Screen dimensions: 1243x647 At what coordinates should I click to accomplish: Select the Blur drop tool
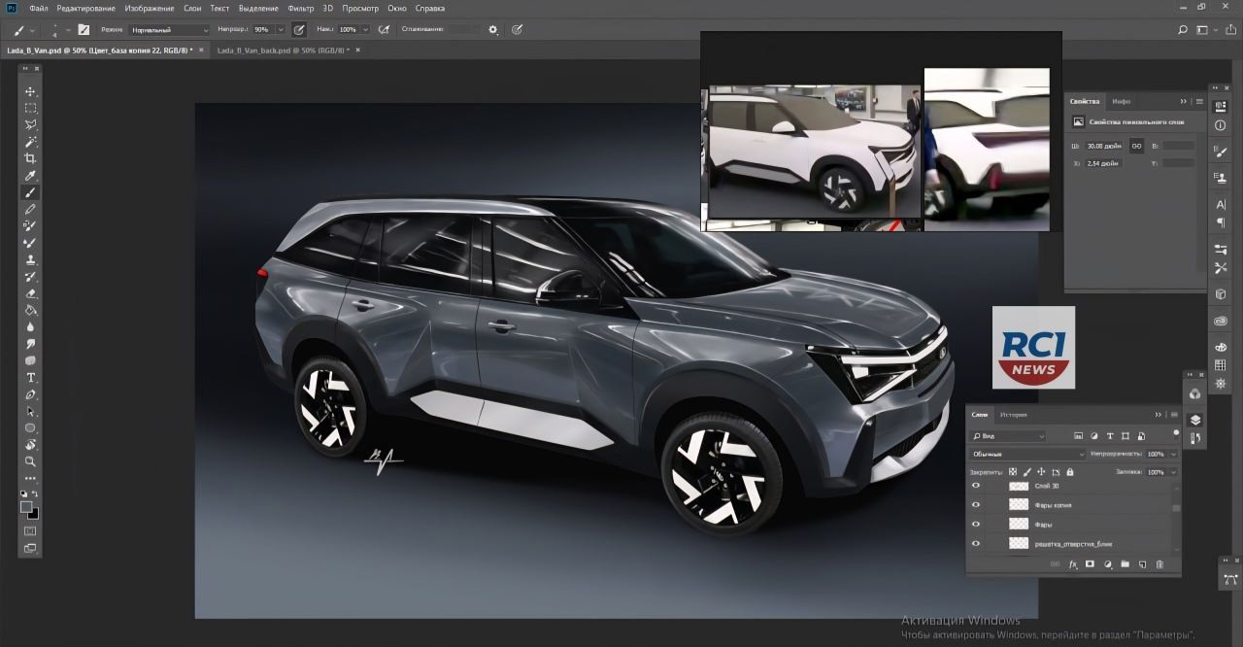click(30, 326)
